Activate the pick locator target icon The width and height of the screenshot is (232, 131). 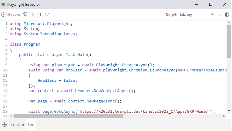tap(5, 125)
